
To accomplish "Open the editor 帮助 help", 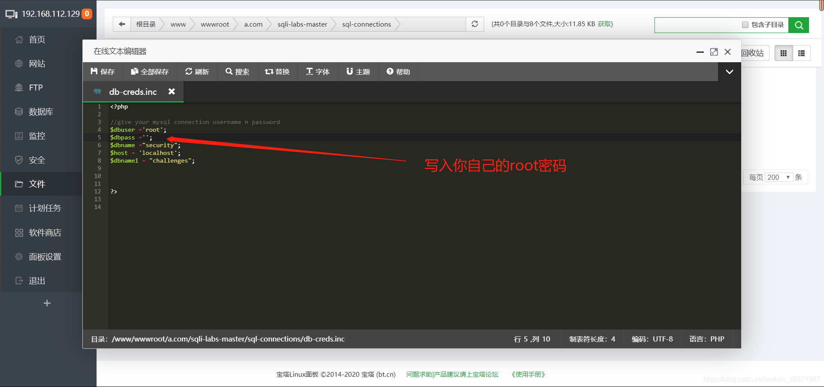I will click(x=398, y=72).
